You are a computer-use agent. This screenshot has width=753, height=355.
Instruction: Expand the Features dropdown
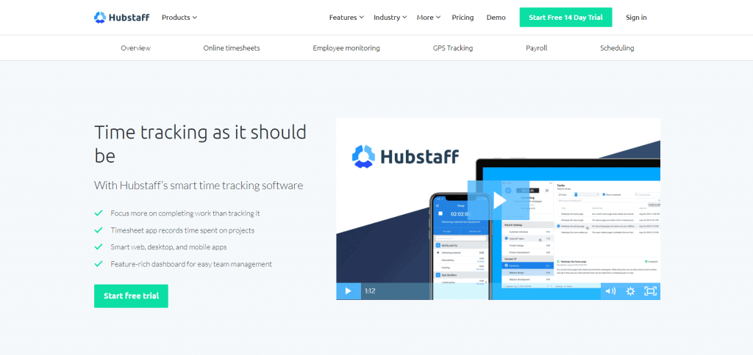346,18
